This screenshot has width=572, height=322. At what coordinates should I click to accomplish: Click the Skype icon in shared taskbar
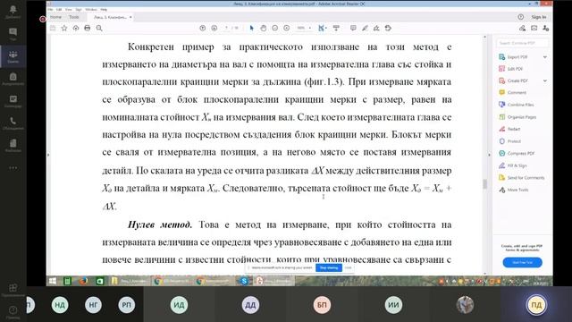pyautogui.click(x=244, y=281)
